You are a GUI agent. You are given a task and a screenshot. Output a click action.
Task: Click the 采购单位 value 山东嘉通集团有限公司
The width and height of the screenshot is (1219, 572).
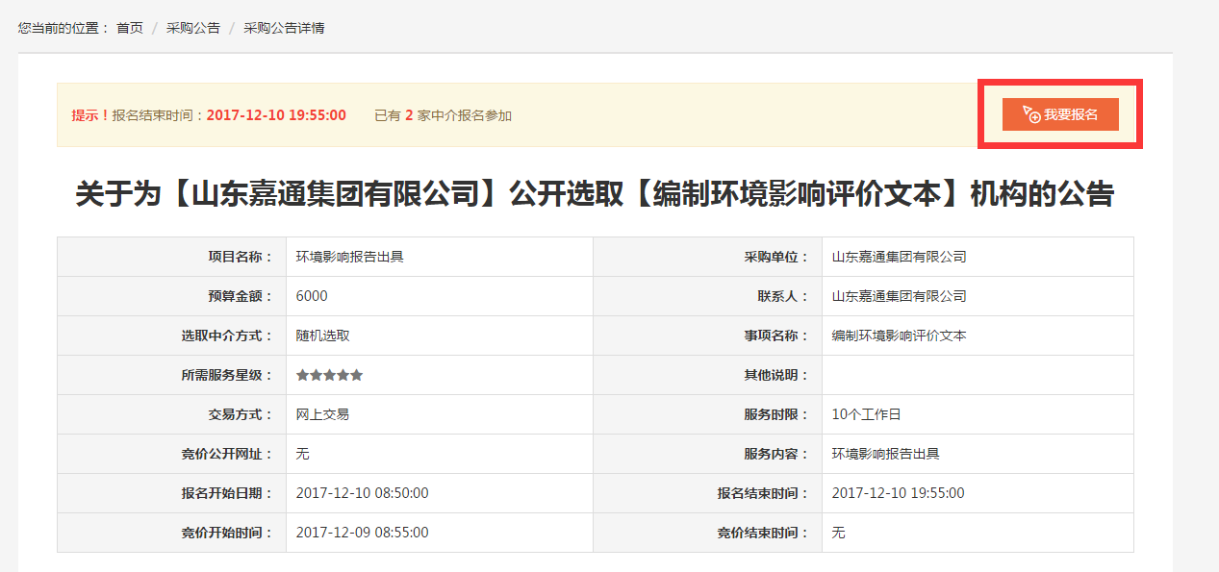coord(899,257)
